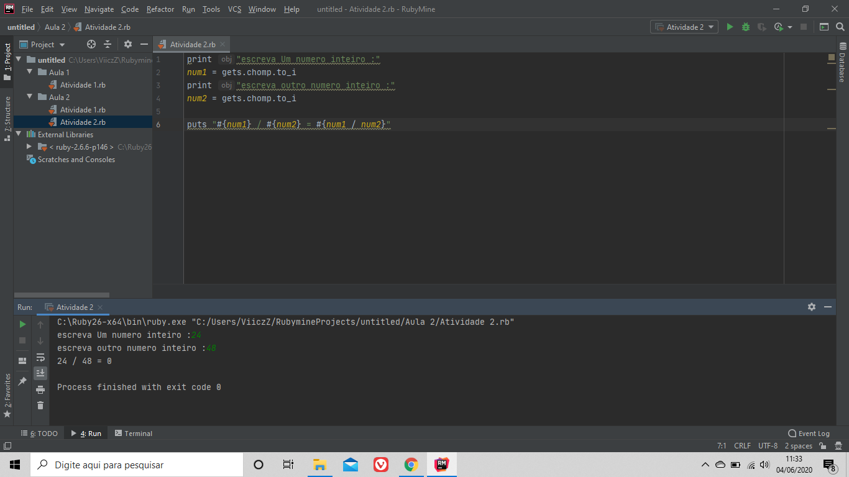This screenshot has height=477, width=849.
Task: Open the Event Log
Action: [x=809, y=434]
